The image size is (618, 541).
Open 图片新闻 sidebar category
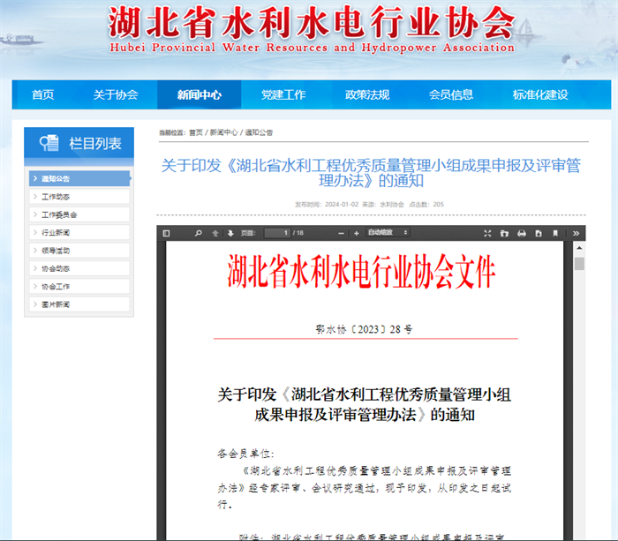click(x=79, y=304)
